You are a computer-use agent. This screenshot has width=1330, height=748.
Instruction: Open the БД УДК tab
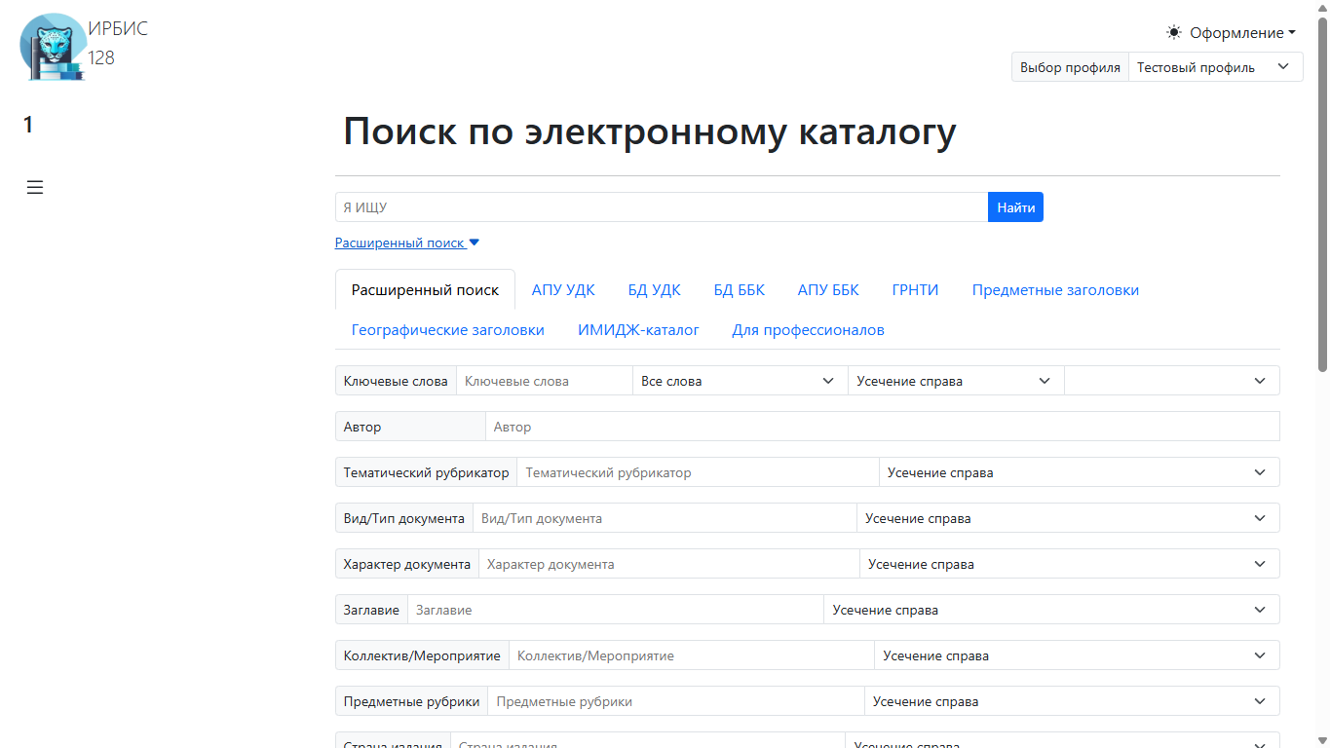tap(655, 290)
